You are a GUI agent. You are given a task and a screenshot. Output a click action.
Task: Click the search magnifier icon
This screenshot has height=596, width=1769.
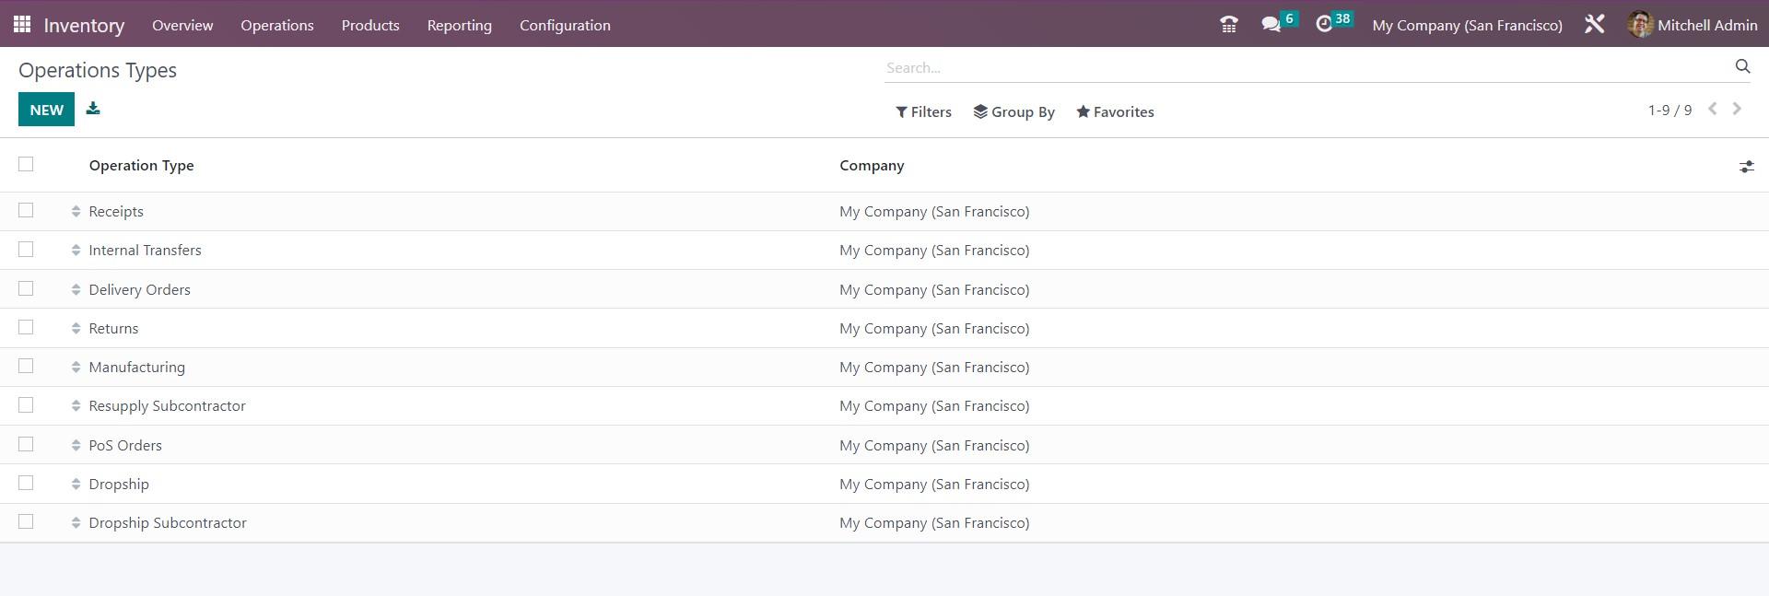1742,66
